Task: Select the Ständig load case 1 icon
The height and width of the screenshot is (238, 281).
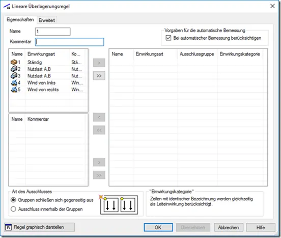Action: pos(14,62)
